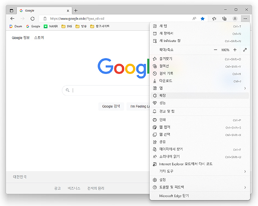Close the Google tab
The image size is (258, 206).
pos(68,11)
